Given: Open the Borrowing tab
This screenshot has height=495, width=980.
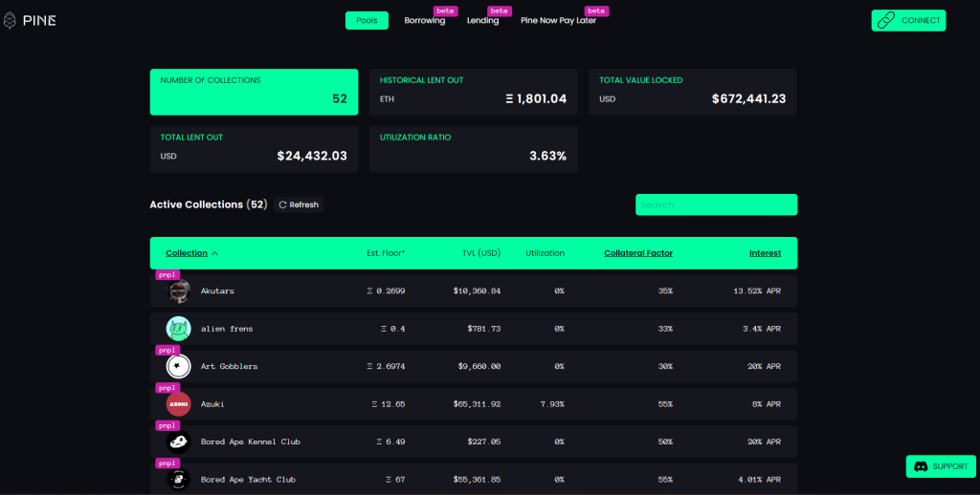Looking at the screenshot, I should 424,21.
